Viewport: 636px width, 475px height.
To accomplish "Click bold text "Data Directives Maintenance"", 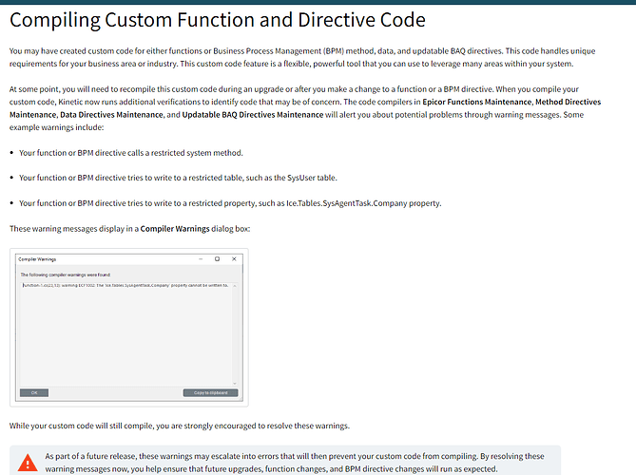I will click(x=111, y=115).
